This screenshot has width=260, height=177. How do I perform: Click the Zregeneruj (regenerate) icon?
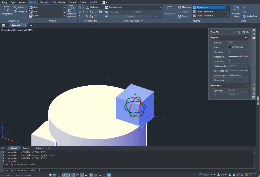6,9
